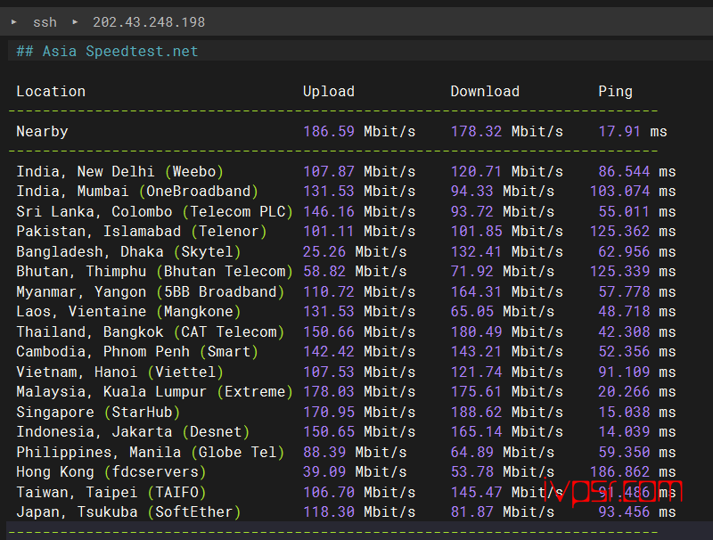Select the '## Asia Speedtest.net' heading
The height and width of the screenshot is (540, 713).
point(107,51)
